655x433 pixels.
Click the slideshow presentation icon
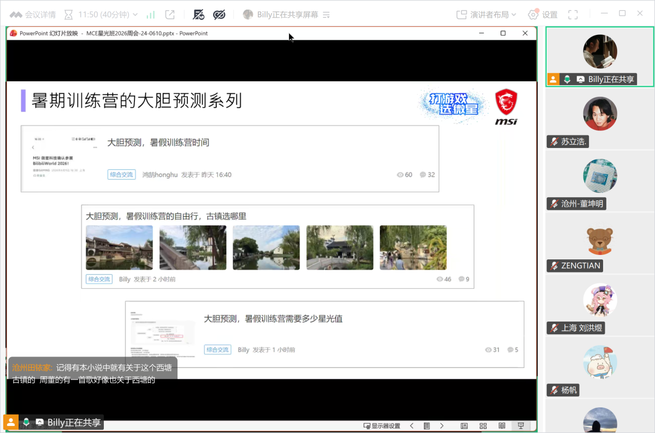tap(521, 426)
